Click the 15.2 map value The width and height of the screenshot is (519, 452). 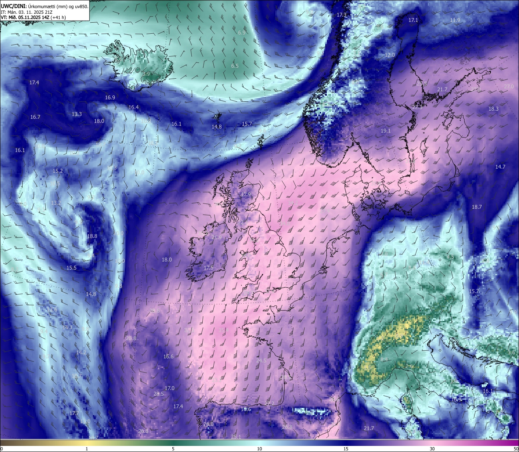click(x=58, y=171)
